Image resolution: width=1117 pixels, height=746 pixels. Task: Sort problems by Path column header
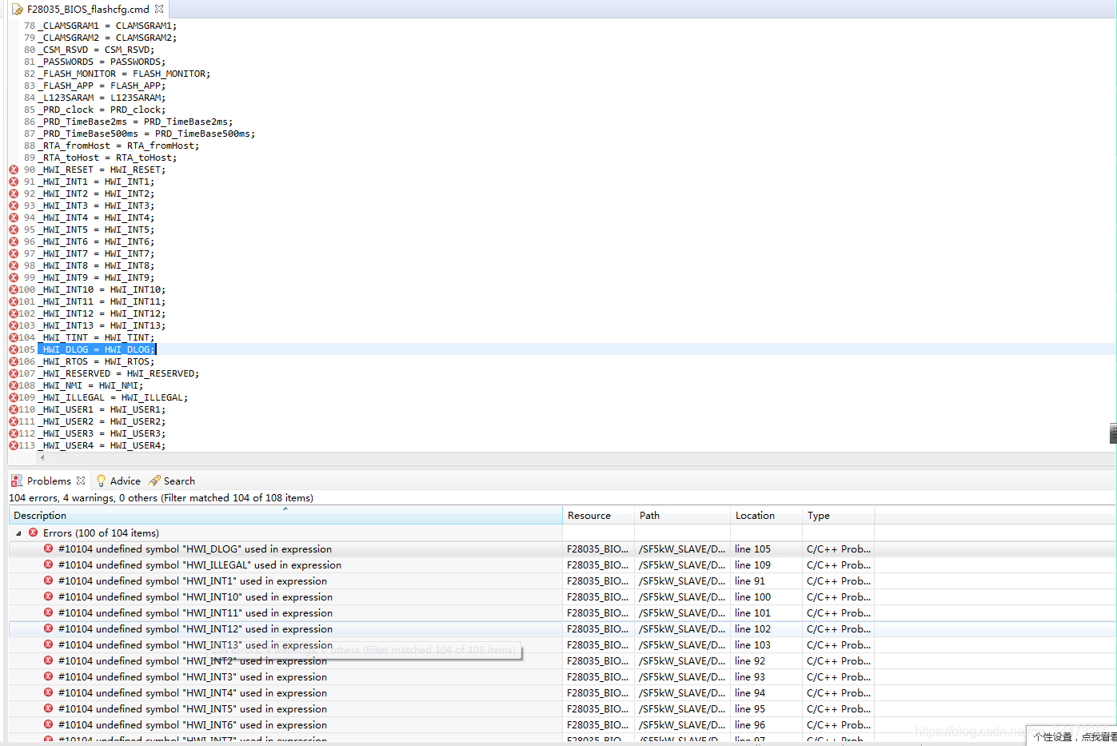click(682, 516)
